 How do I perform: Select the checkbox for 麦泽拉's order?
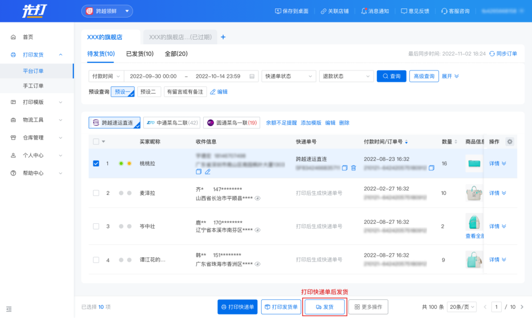(96, 193)
